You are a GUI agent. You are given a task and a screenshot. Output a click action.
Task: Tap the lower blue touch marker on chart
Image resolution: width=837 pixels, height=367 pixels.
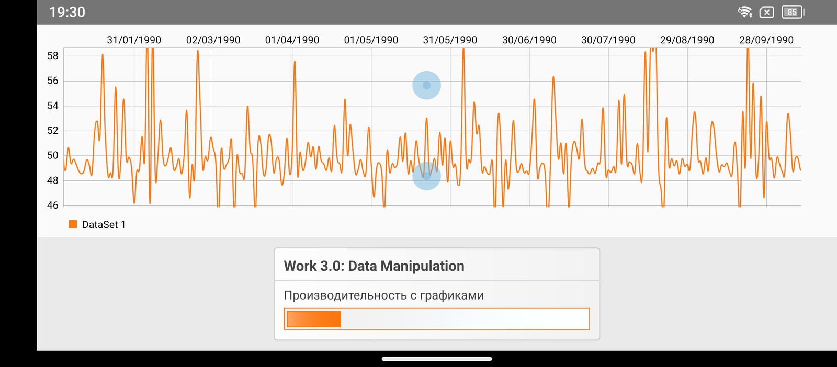click(x=426, y=176)
